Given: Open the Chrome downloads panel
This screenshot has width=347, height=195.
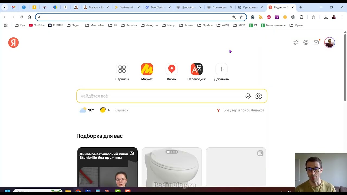Looking at the screenshot, I should 326,17.
